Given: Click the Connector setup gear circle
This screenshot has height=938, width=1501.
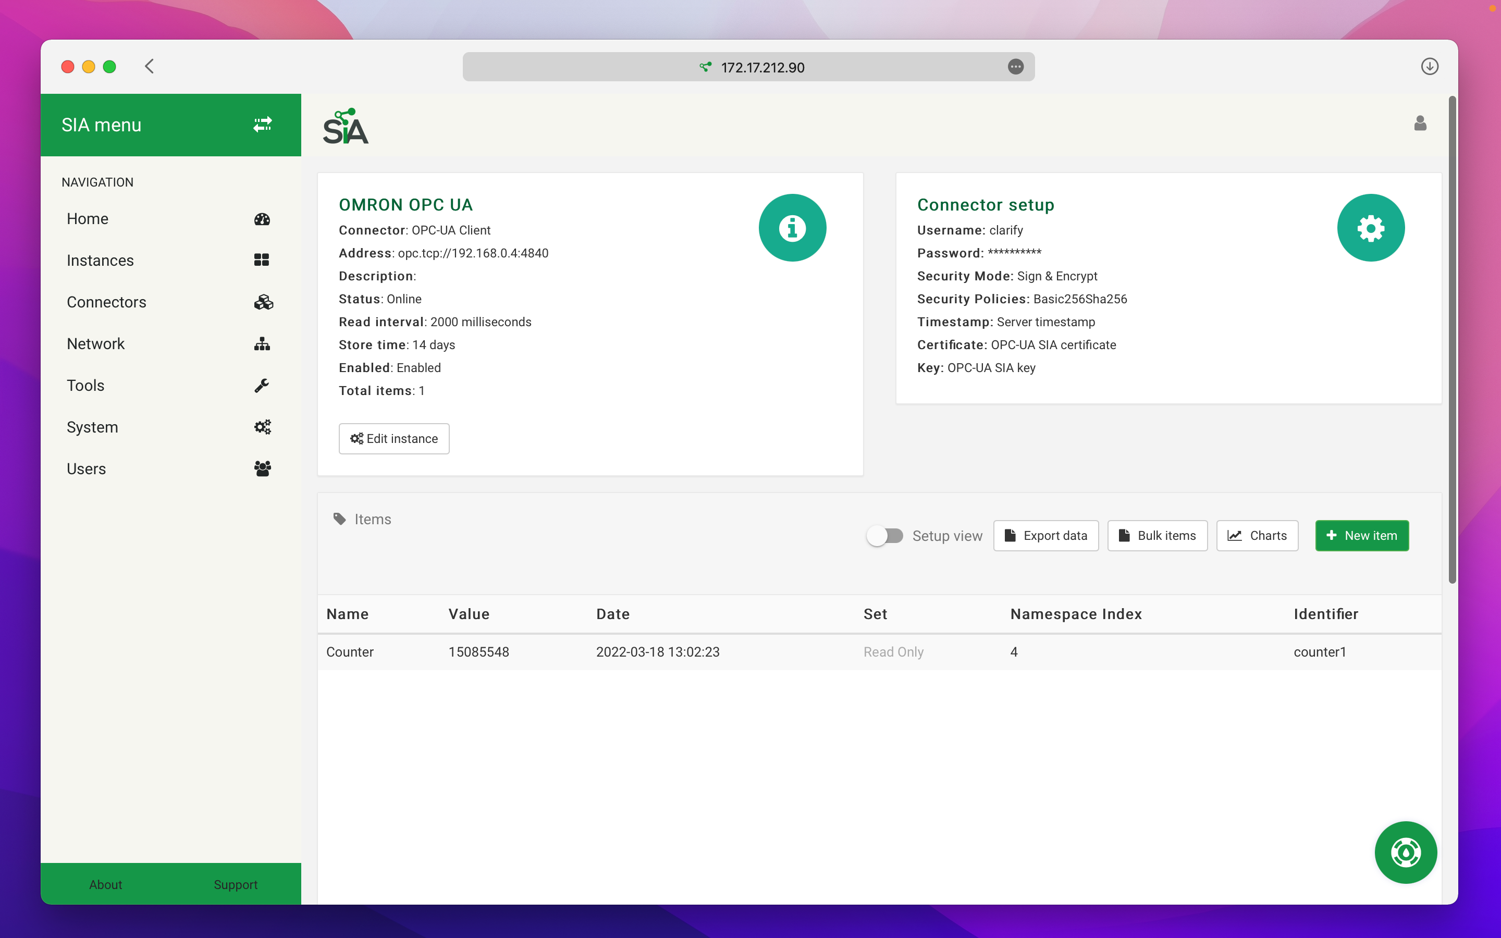Looking at the screenshot, I should click(1370, 228).
